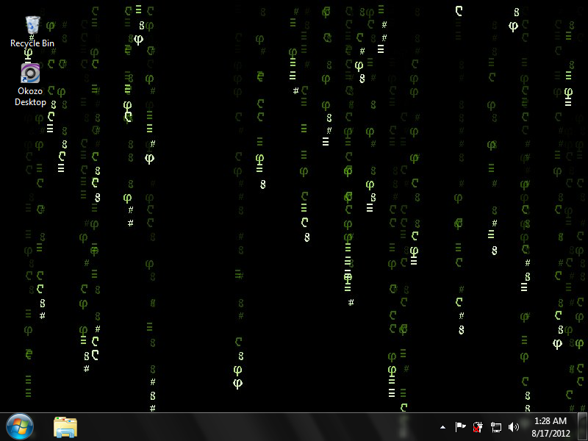Select the Okozo Desktop shortcut icon
The width and height of the screenshot is (588, 441).
[30, 73]
